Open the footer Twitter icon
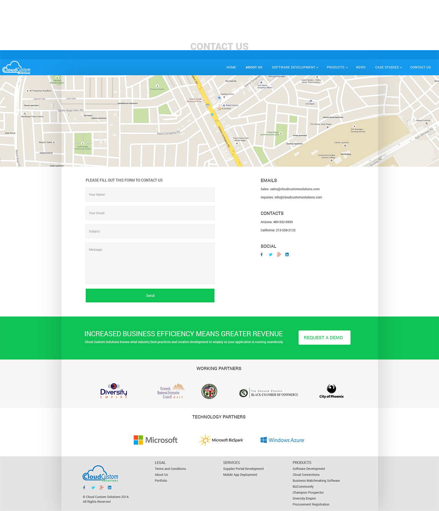This screenshot has width=439, height=511. (93, 488)
